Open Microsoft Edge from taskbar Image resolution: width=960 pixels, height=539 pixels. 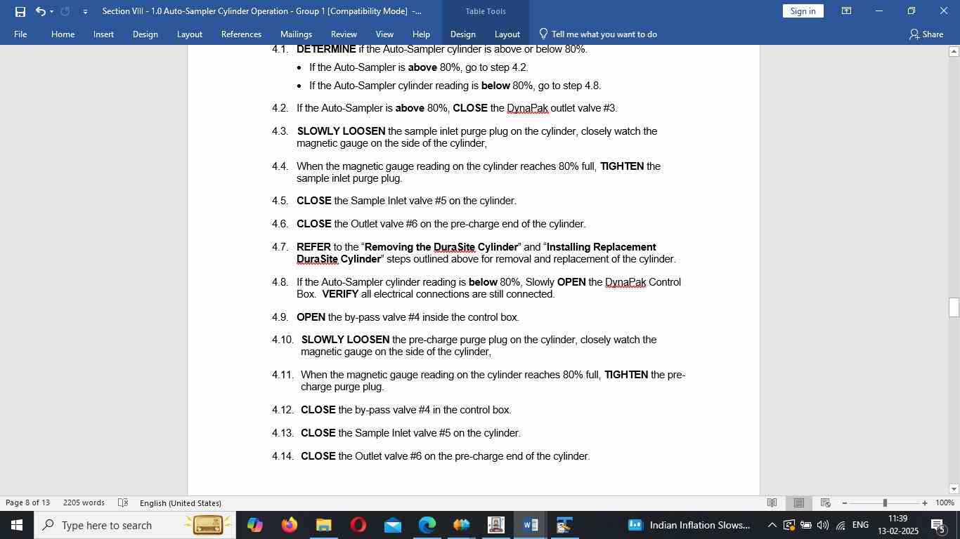(427, 525)
